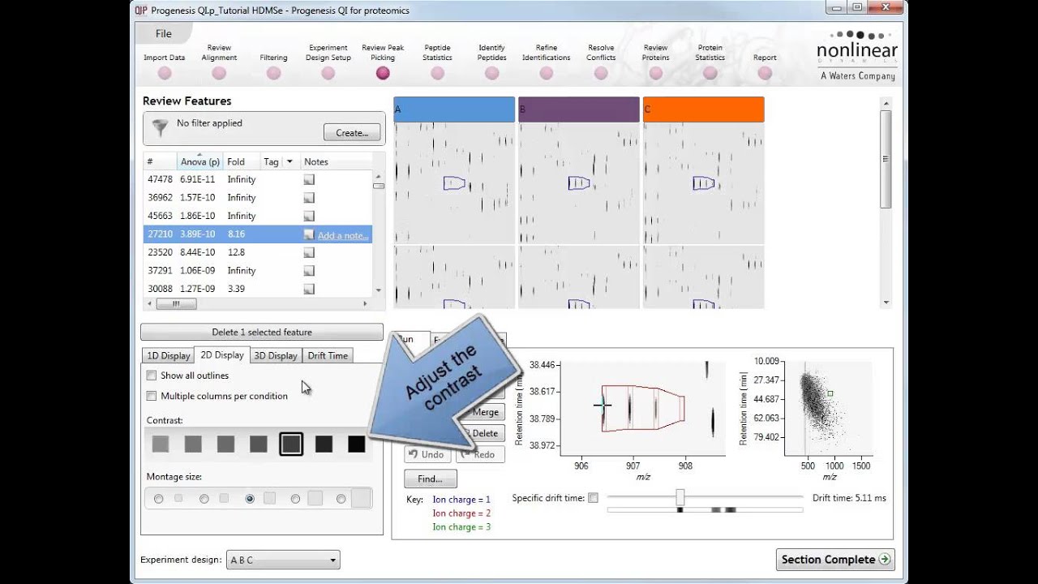Select the fourth montage size radio

pyautogui.click(x=295, y=499)
